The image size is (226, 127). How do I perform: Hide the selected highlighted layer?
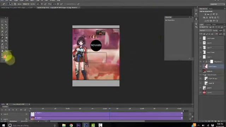tap(200, 66)
